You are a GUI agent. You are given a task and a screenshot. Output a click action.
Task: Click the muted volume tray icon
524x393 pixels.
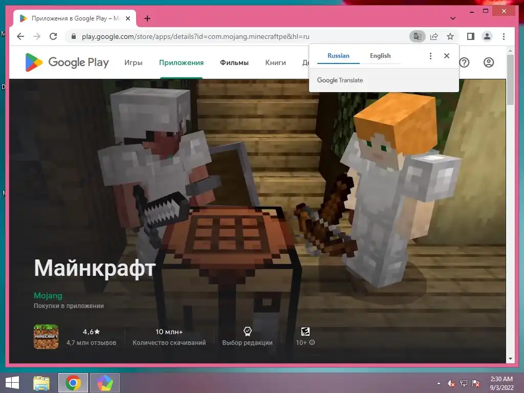click(x=451, y=383)
